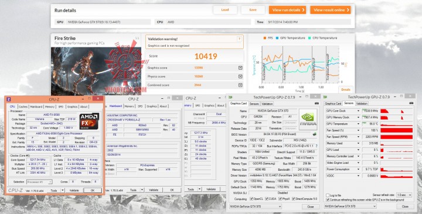This screenshot has width=422, height=214.
Task: Toggle the OpenCL checkbox
Action: coord(251,199)
